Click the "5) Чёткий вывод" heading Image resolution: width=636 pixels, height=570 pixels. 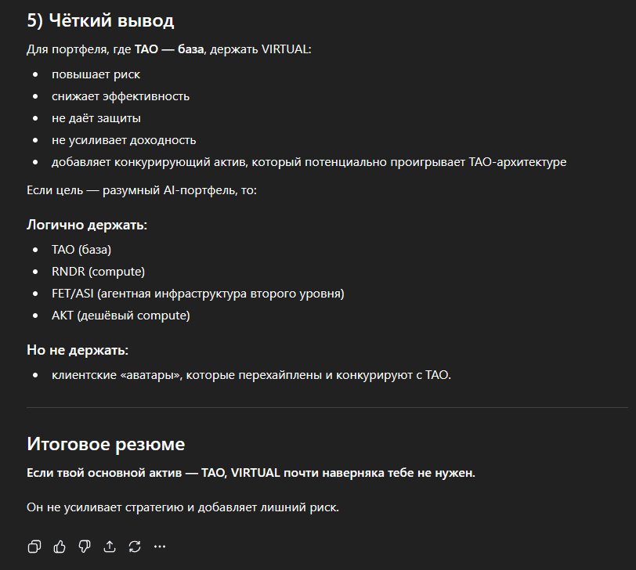(x=100, y=21)
